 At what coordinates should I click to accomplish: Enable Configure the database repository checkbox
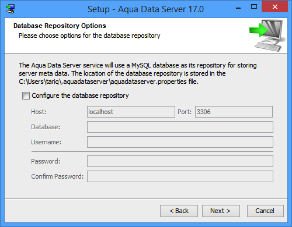(26, 95)
